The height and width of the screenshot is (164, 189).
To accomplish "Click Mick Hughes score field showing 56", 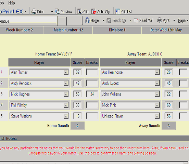I will pyautogui.click(x=77, y=94).
